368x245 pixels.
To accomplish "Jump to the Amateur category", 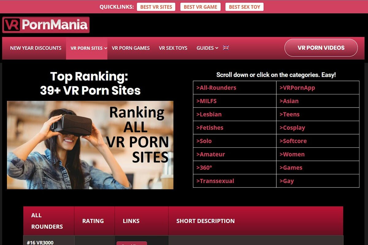I will (x=211, y=154).
